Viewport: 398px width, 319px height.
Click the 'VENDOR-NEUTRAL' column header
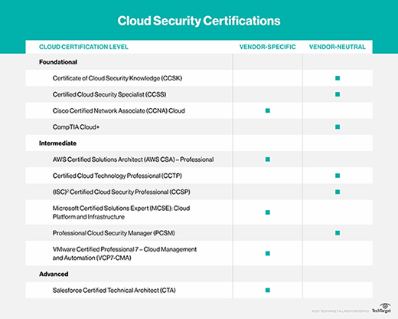[338, 47]
